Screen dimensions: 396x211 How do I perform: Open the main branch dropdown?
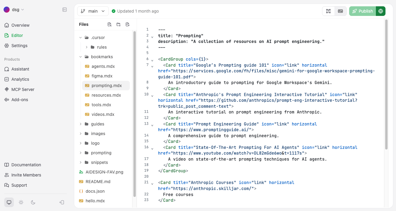[x=93, y=11]
